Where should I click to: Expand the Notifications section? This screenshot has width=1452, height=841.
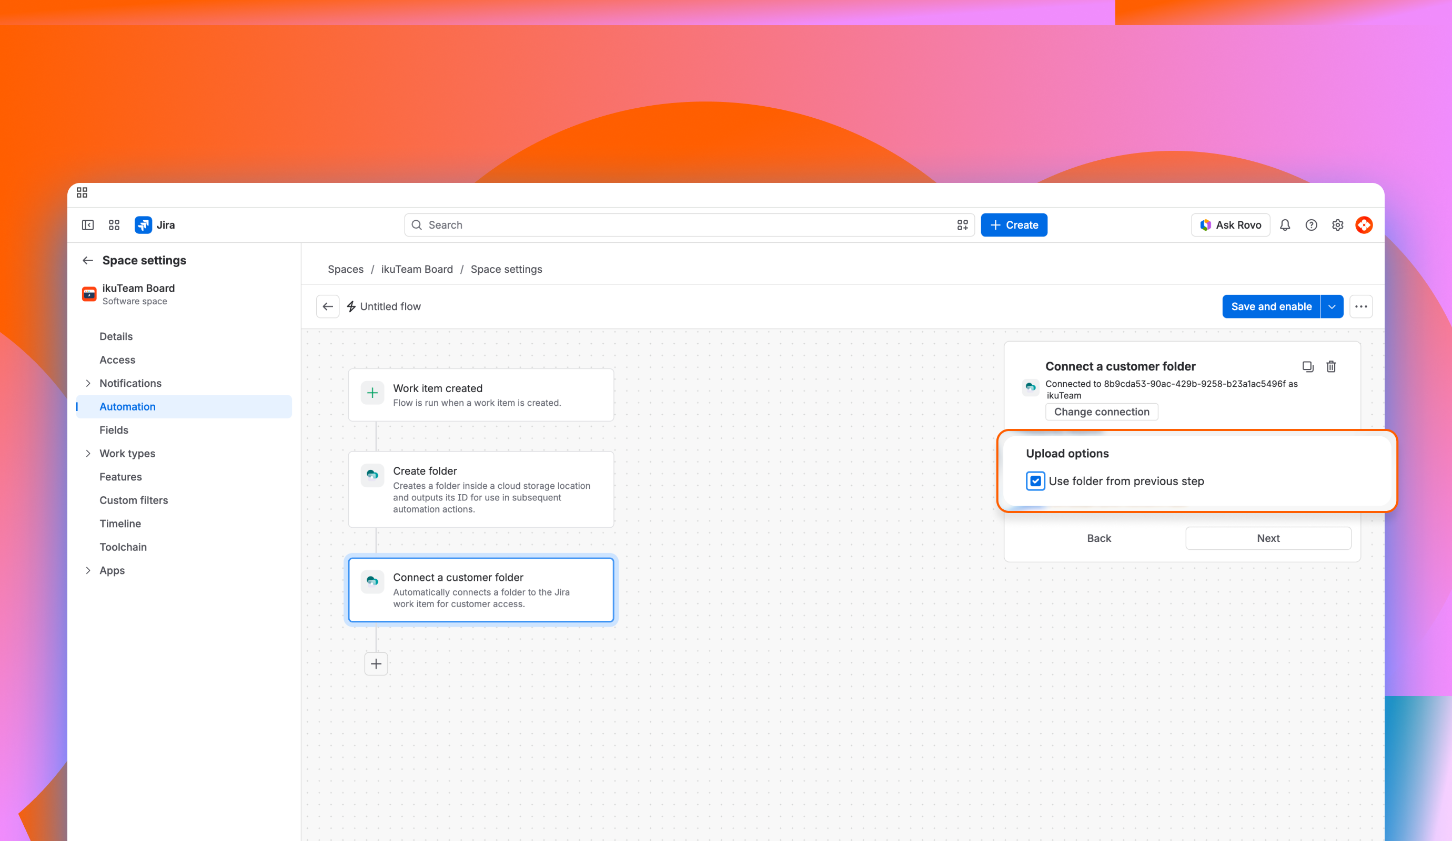88,383
